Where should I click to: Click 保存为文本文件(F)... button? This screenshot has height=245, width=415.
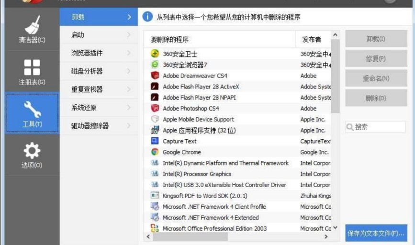click(x=376, y=233)
